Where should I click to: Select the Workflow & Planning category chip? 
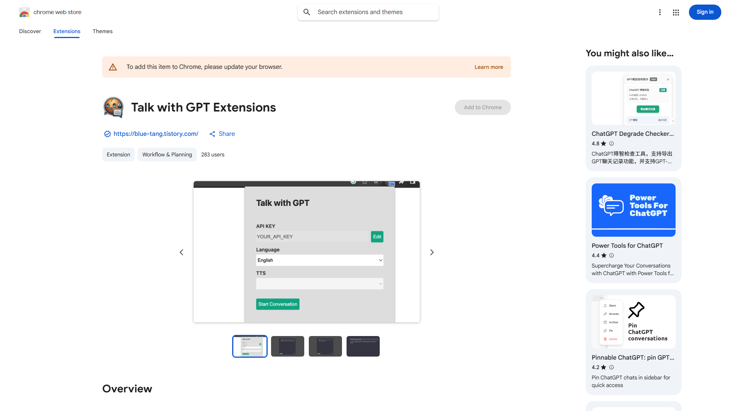(x=167, y=155)
